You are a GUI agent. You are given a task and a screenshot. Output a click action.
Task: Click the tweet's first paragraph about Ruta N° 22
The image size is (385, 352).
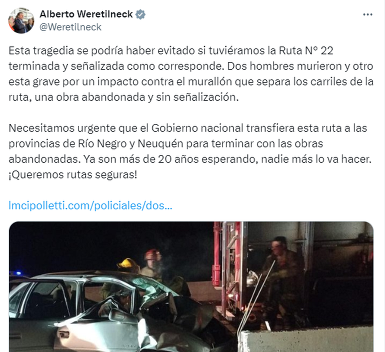pos(191,74)
